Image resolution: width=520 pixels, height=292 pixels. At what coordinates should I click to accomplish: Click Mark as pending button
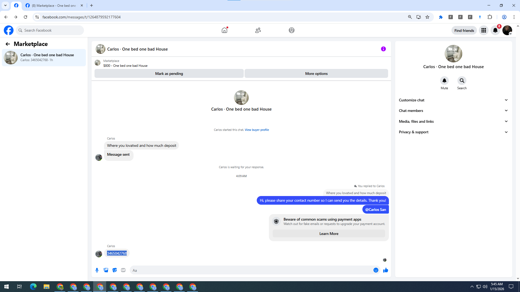point(169,74)
